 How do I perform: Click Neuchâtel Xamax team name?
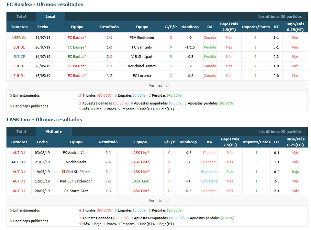(142, 66)
